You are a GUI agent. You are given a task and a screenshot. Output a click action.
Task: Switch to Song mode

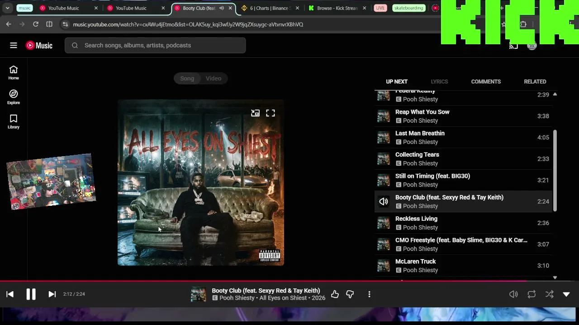(187, 79)
